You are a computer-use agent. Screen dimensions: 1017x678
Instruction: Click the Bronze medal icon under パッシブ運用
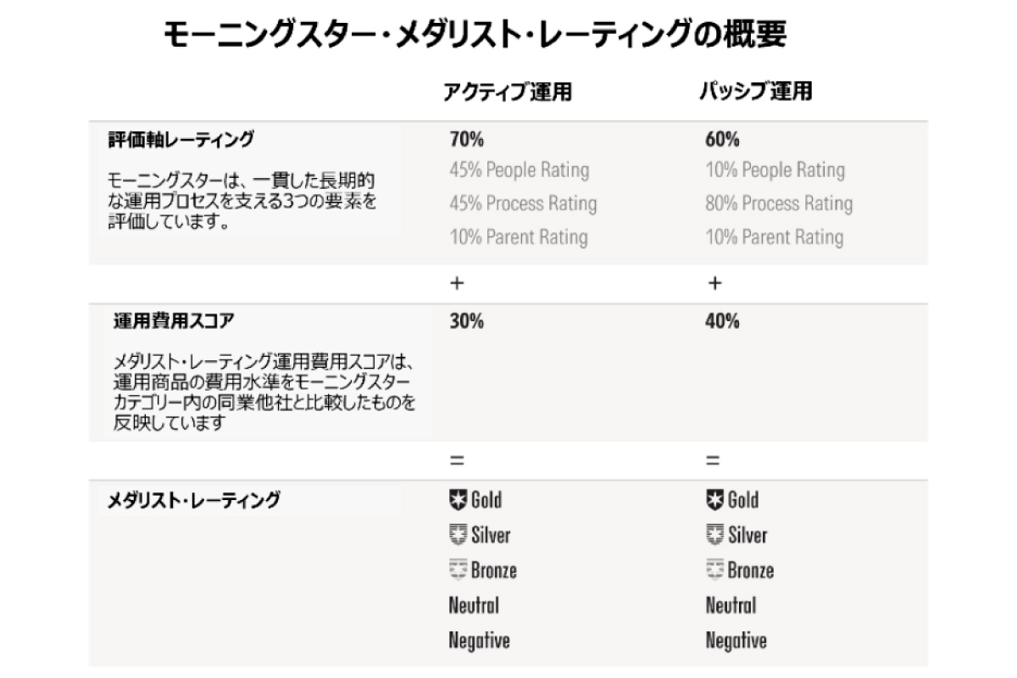coord(714,570)
